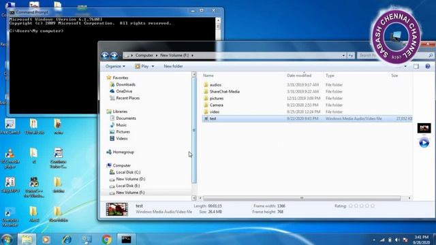Expand arrow after New Volume (F:) breadcrumb

point(192,55)
